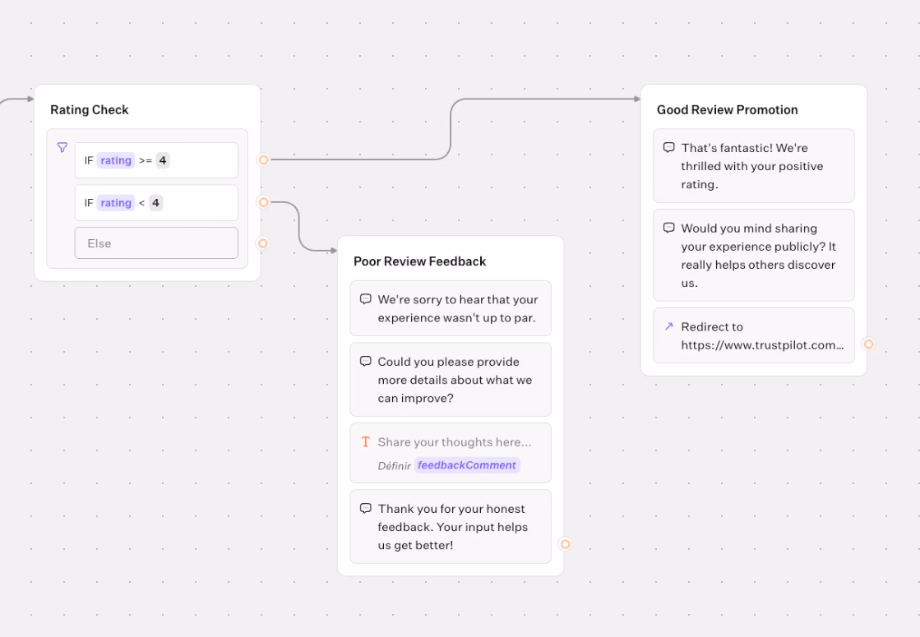Click chat bubble icon next to 'Would you mind sharing'

coord(669,228)
